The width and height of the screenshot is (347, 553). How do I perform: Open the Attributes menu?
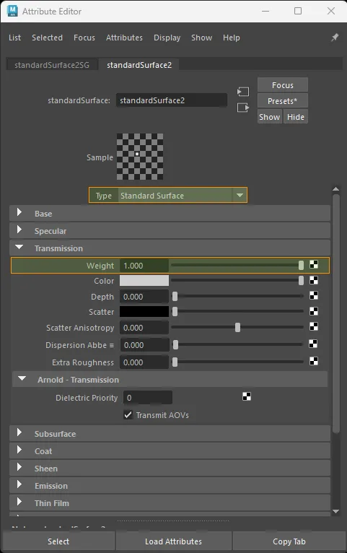pos(124,38)
